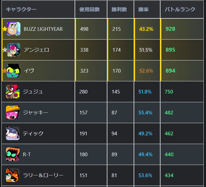Sort by the 使用回数 column header
206x187 pixels.
90,9
